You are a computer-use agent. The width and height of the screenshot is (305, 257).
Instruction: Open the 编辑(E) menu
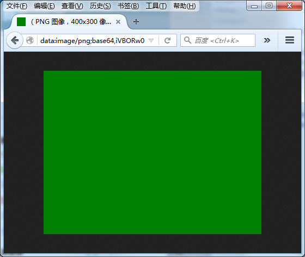click(44, 6)
